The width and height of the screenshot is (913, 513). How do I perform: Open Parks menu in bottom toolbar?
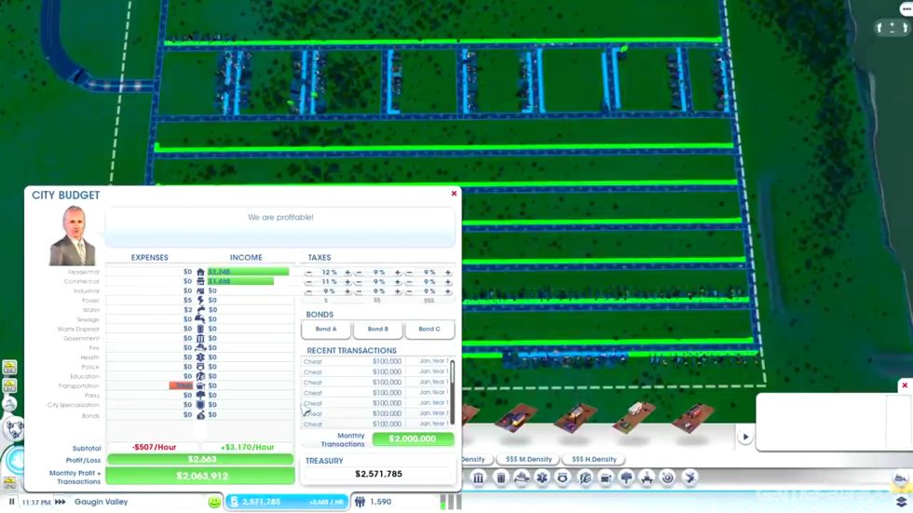[x=626, y=478]
